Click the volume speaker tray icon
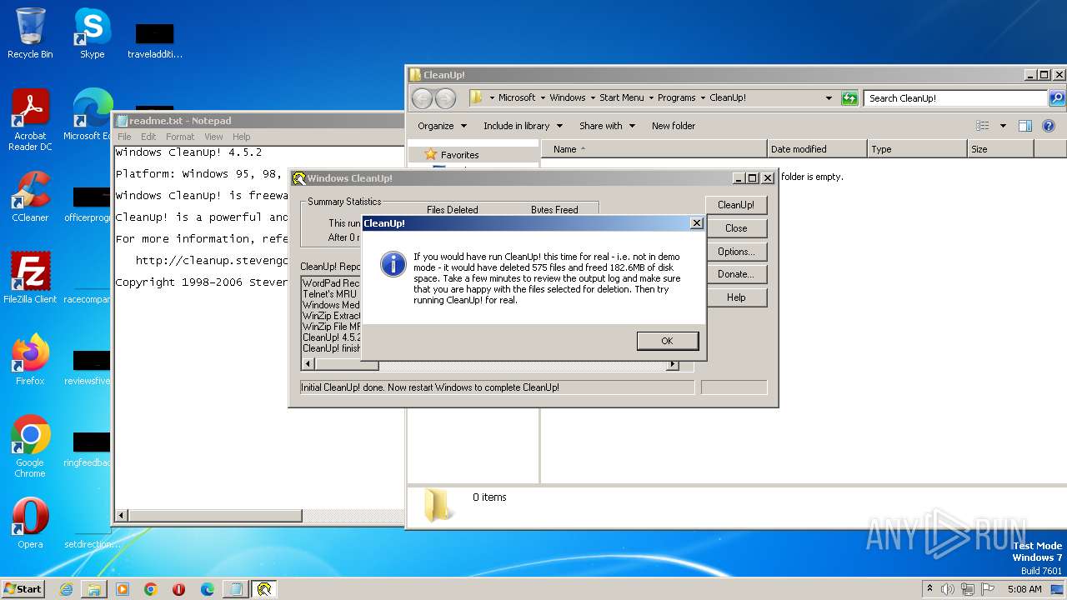The image size is (1067, 600). [948, 589]
